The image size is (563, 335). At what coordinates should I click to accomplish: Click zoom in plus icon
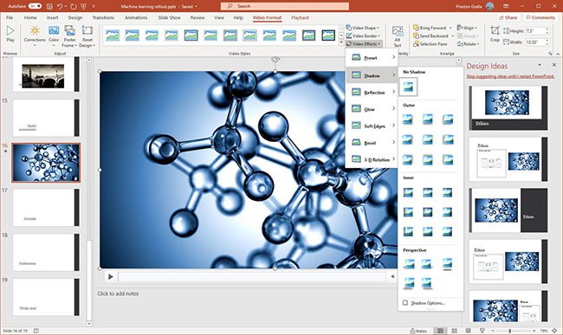tap(534, 331)
